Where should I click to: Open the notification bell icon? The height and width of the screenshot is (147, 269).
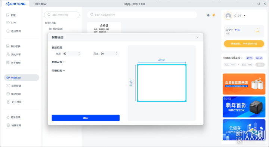click(x=208, y=15)
